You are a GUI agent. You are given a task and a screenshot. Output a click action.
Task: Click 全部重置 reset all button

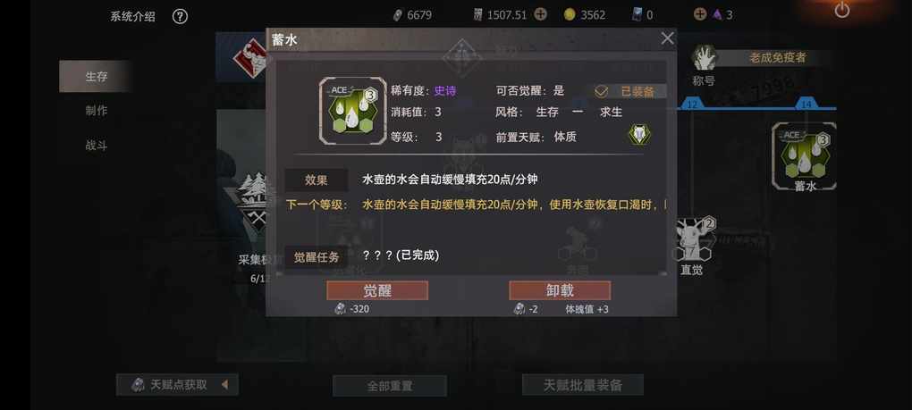pyautogui.click(x=390, y=386)
